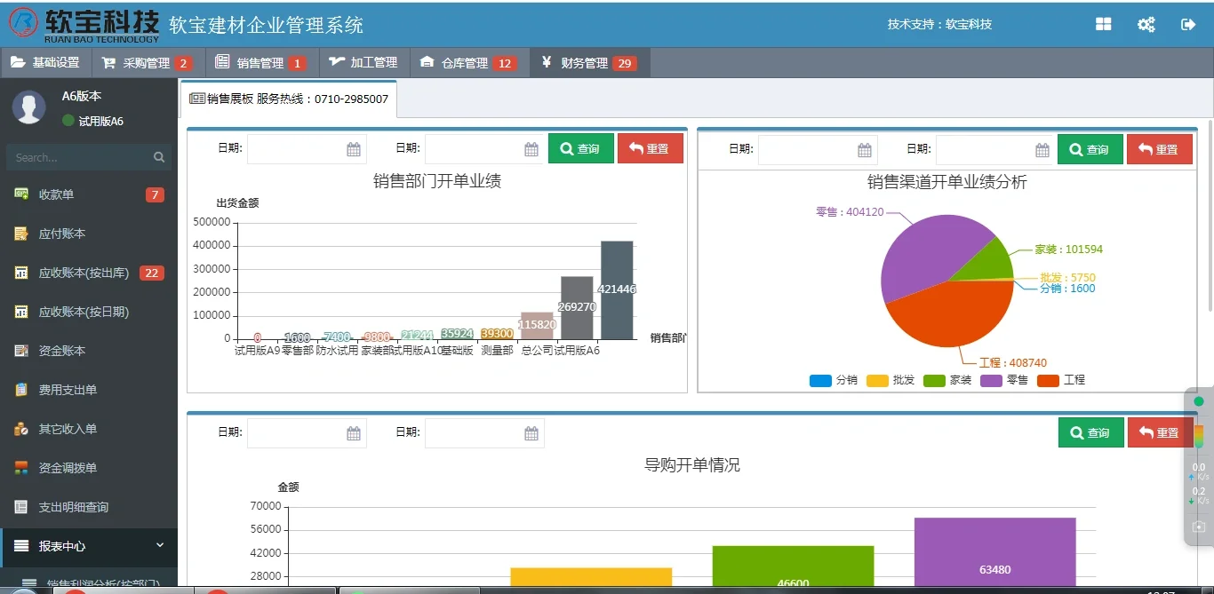Click the red 重置 reset button on pie chart panel

click(1160, 149)
